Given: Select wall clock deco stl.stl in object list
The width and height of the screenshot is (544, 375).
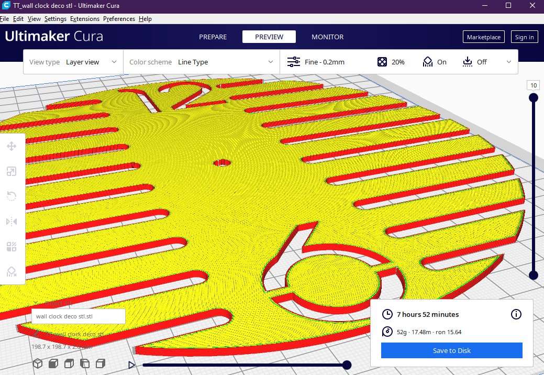Looking at the screenshot, I should point(79,316).
